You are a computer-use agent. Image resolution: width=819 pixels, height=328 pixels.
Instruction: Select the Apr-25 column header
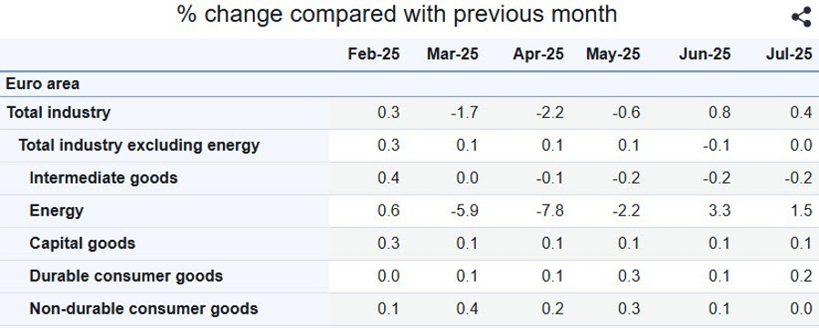(x=538, y=55)
